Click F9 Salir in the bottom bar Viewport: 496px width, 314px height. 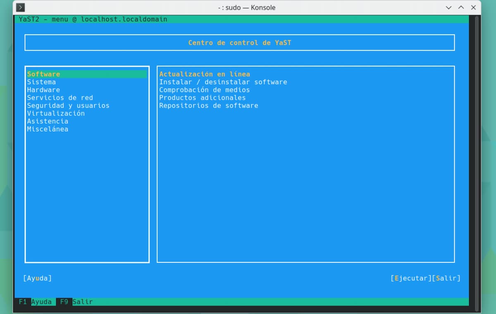point(76,302)
